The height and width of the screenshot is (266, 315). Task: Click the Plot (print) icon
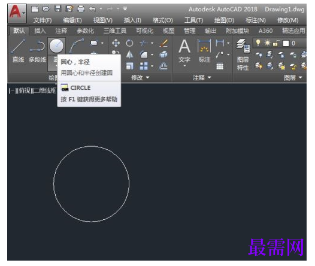point(81,9)
